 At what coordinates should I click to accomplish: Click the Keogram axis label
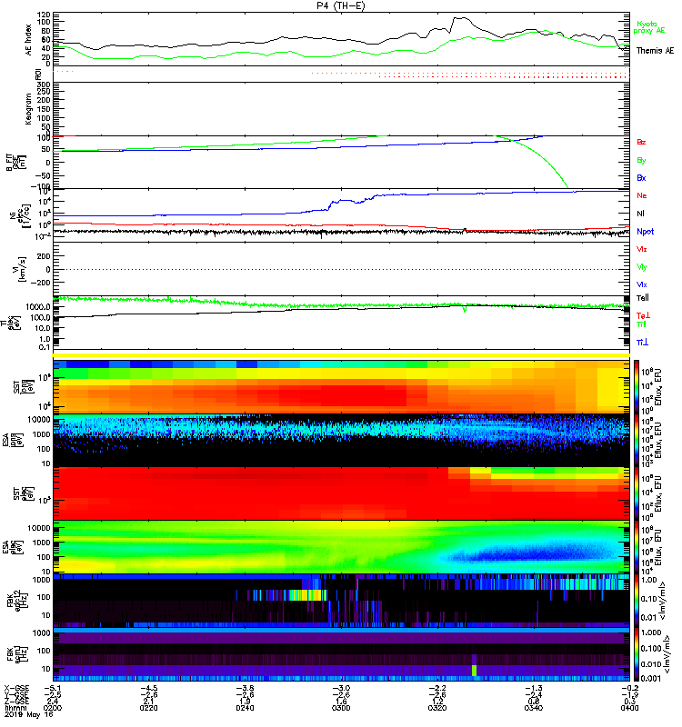29,108
